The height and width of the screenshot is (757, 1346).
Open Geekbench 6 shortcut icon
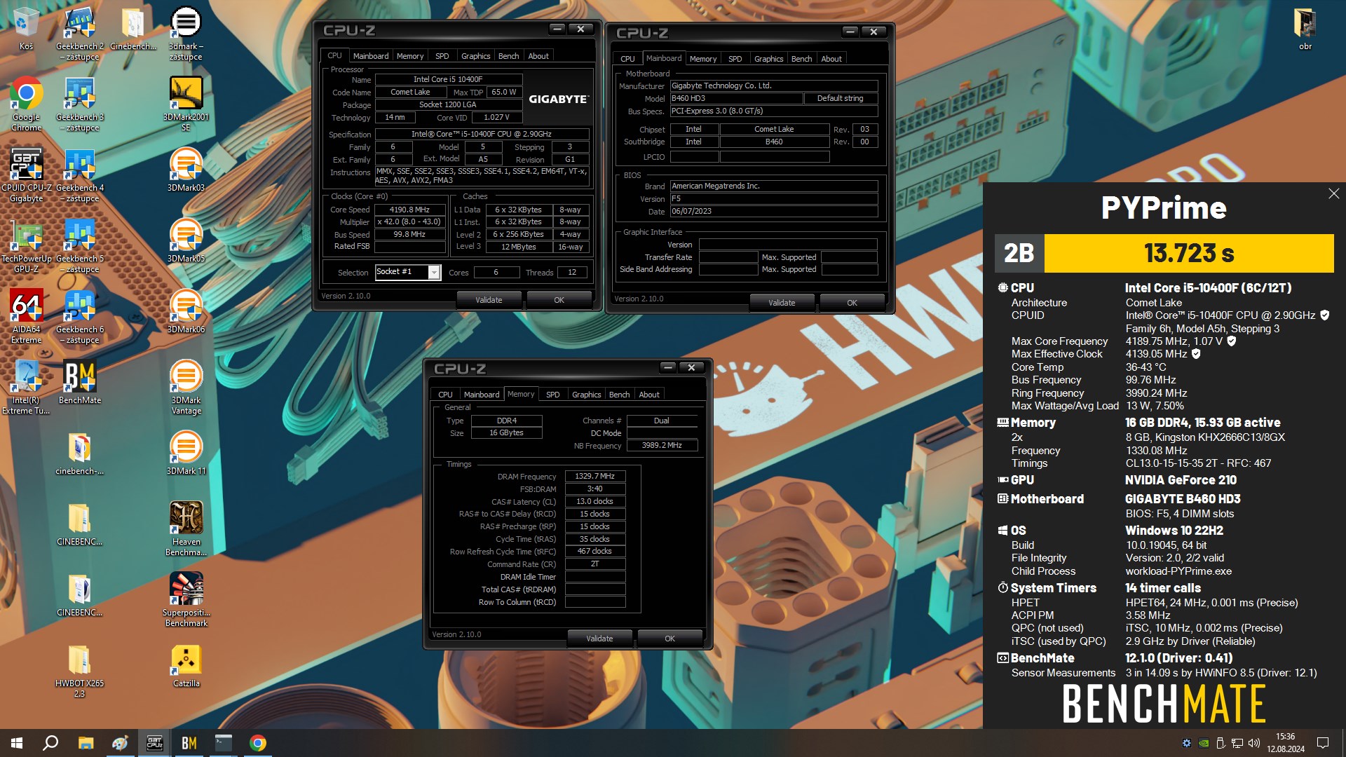point(80,317)
